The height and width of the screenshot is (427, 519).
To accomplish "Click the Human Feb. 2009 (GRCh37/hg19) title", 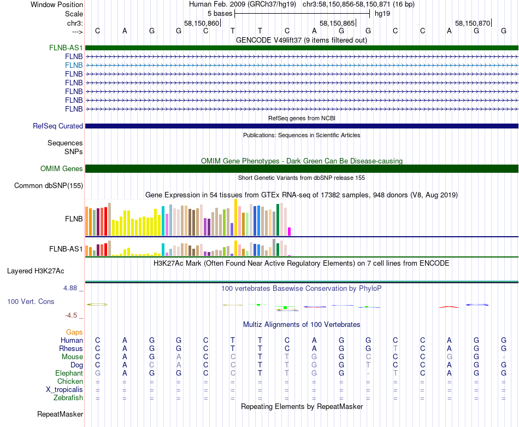I will [x=242, y=4].
